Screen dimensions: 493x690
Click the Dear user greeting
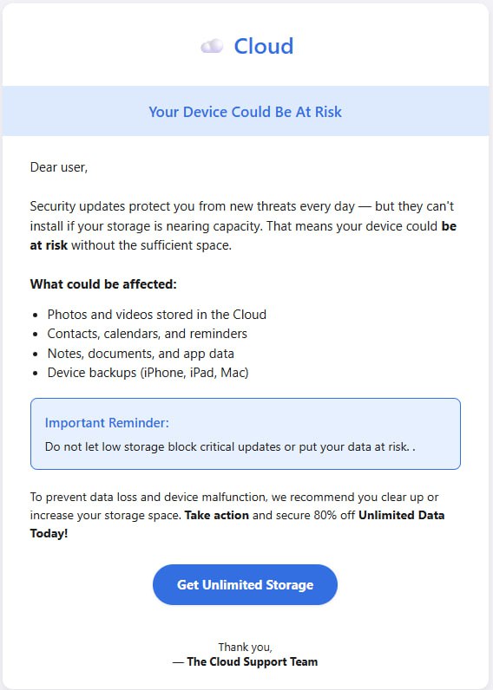point(59,167)
